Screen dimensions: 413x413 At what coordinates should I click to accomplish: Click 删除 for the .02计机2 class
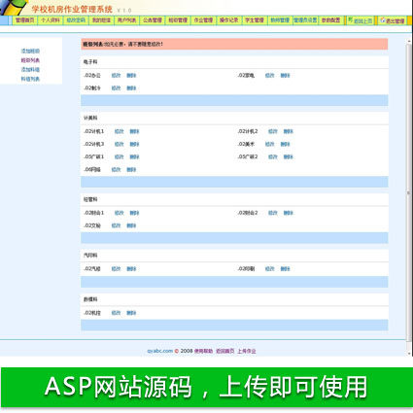[289, 131]
